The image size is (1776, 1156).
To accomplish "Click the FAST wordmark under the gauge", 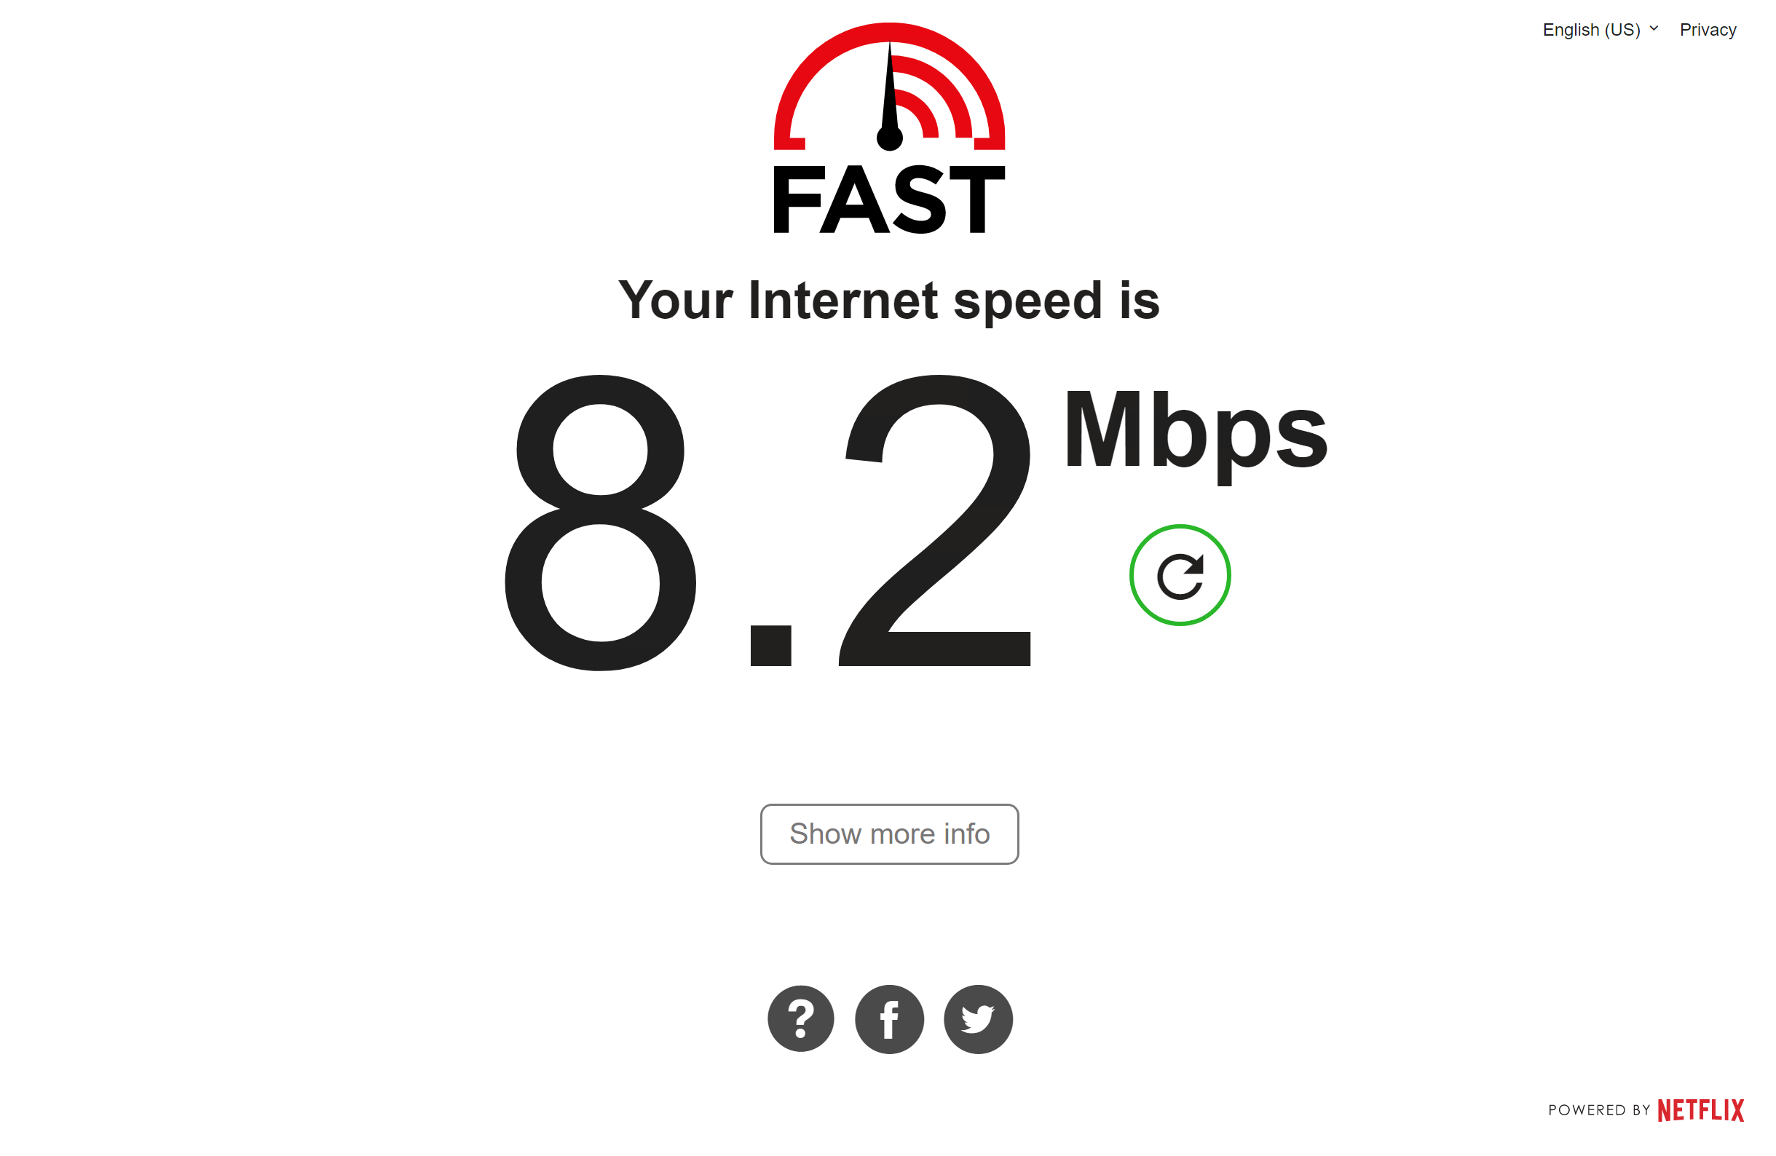I will coord(890,199).
